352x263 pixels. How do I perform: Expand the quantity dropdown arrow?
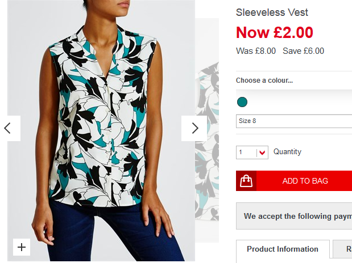[262, 152]
